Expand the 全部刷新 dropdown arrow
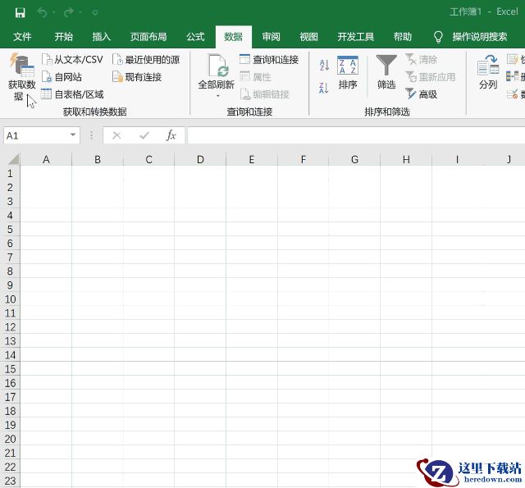Screen dimensions: 525x488 tap(217, 96)
